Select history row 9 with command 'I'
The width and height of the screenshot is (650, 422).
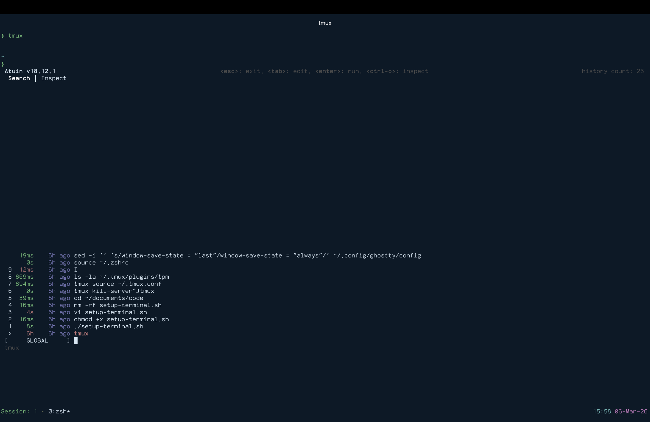[76, 270]
